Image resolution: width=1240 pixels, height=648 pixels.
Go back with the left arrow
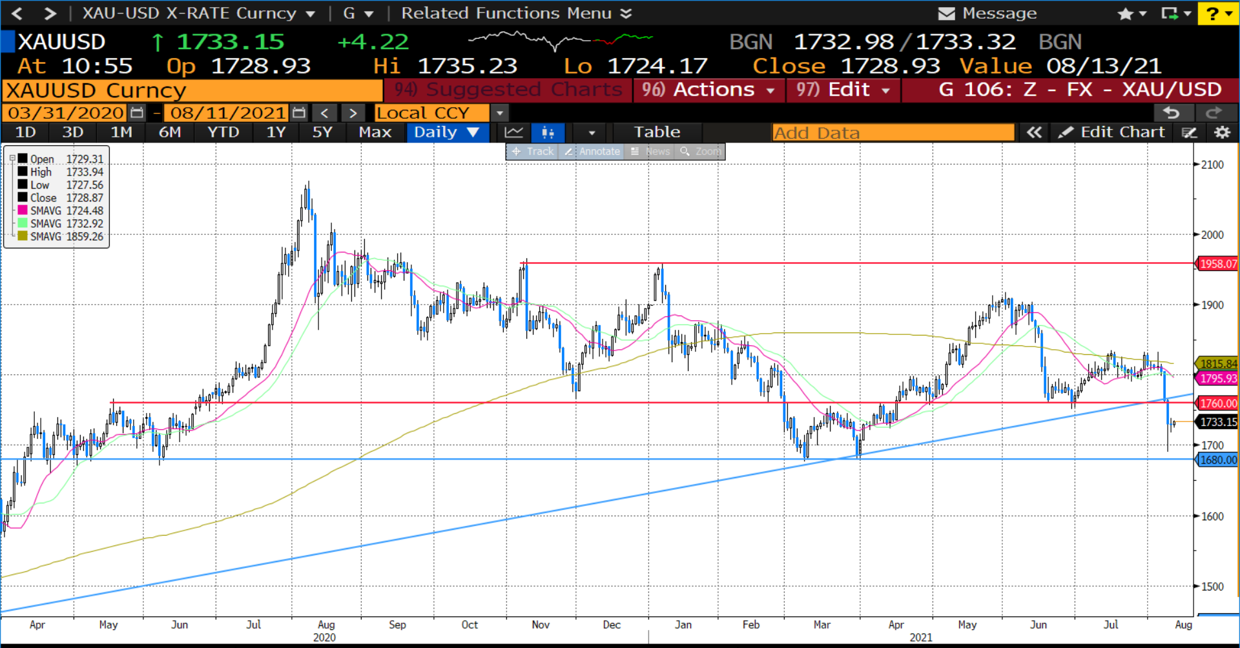17,13
